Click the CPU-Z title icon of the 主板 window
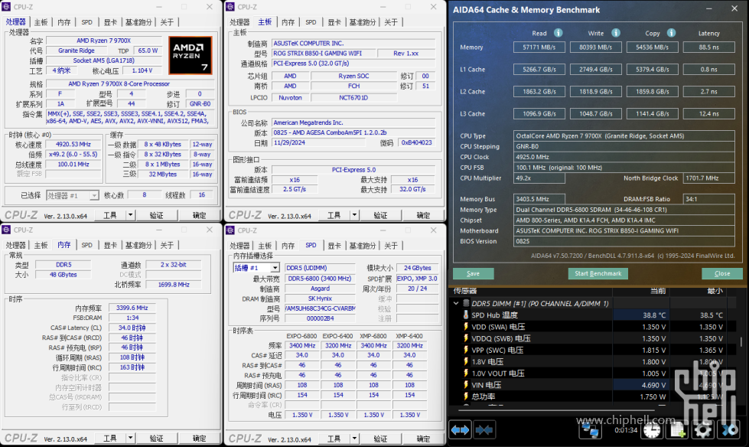This screenshot has height=447, width=749. point(231,7)
